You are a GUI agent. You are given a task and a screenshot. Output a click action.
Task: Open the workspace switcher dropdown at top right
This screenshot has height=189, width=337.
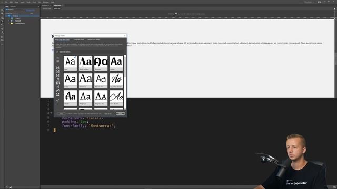pyautogui.click(x=309, y=2)
